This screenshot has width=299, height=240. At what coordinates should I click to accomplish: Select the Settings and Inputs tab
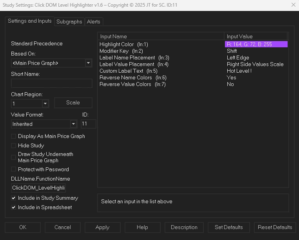point(30,21)
